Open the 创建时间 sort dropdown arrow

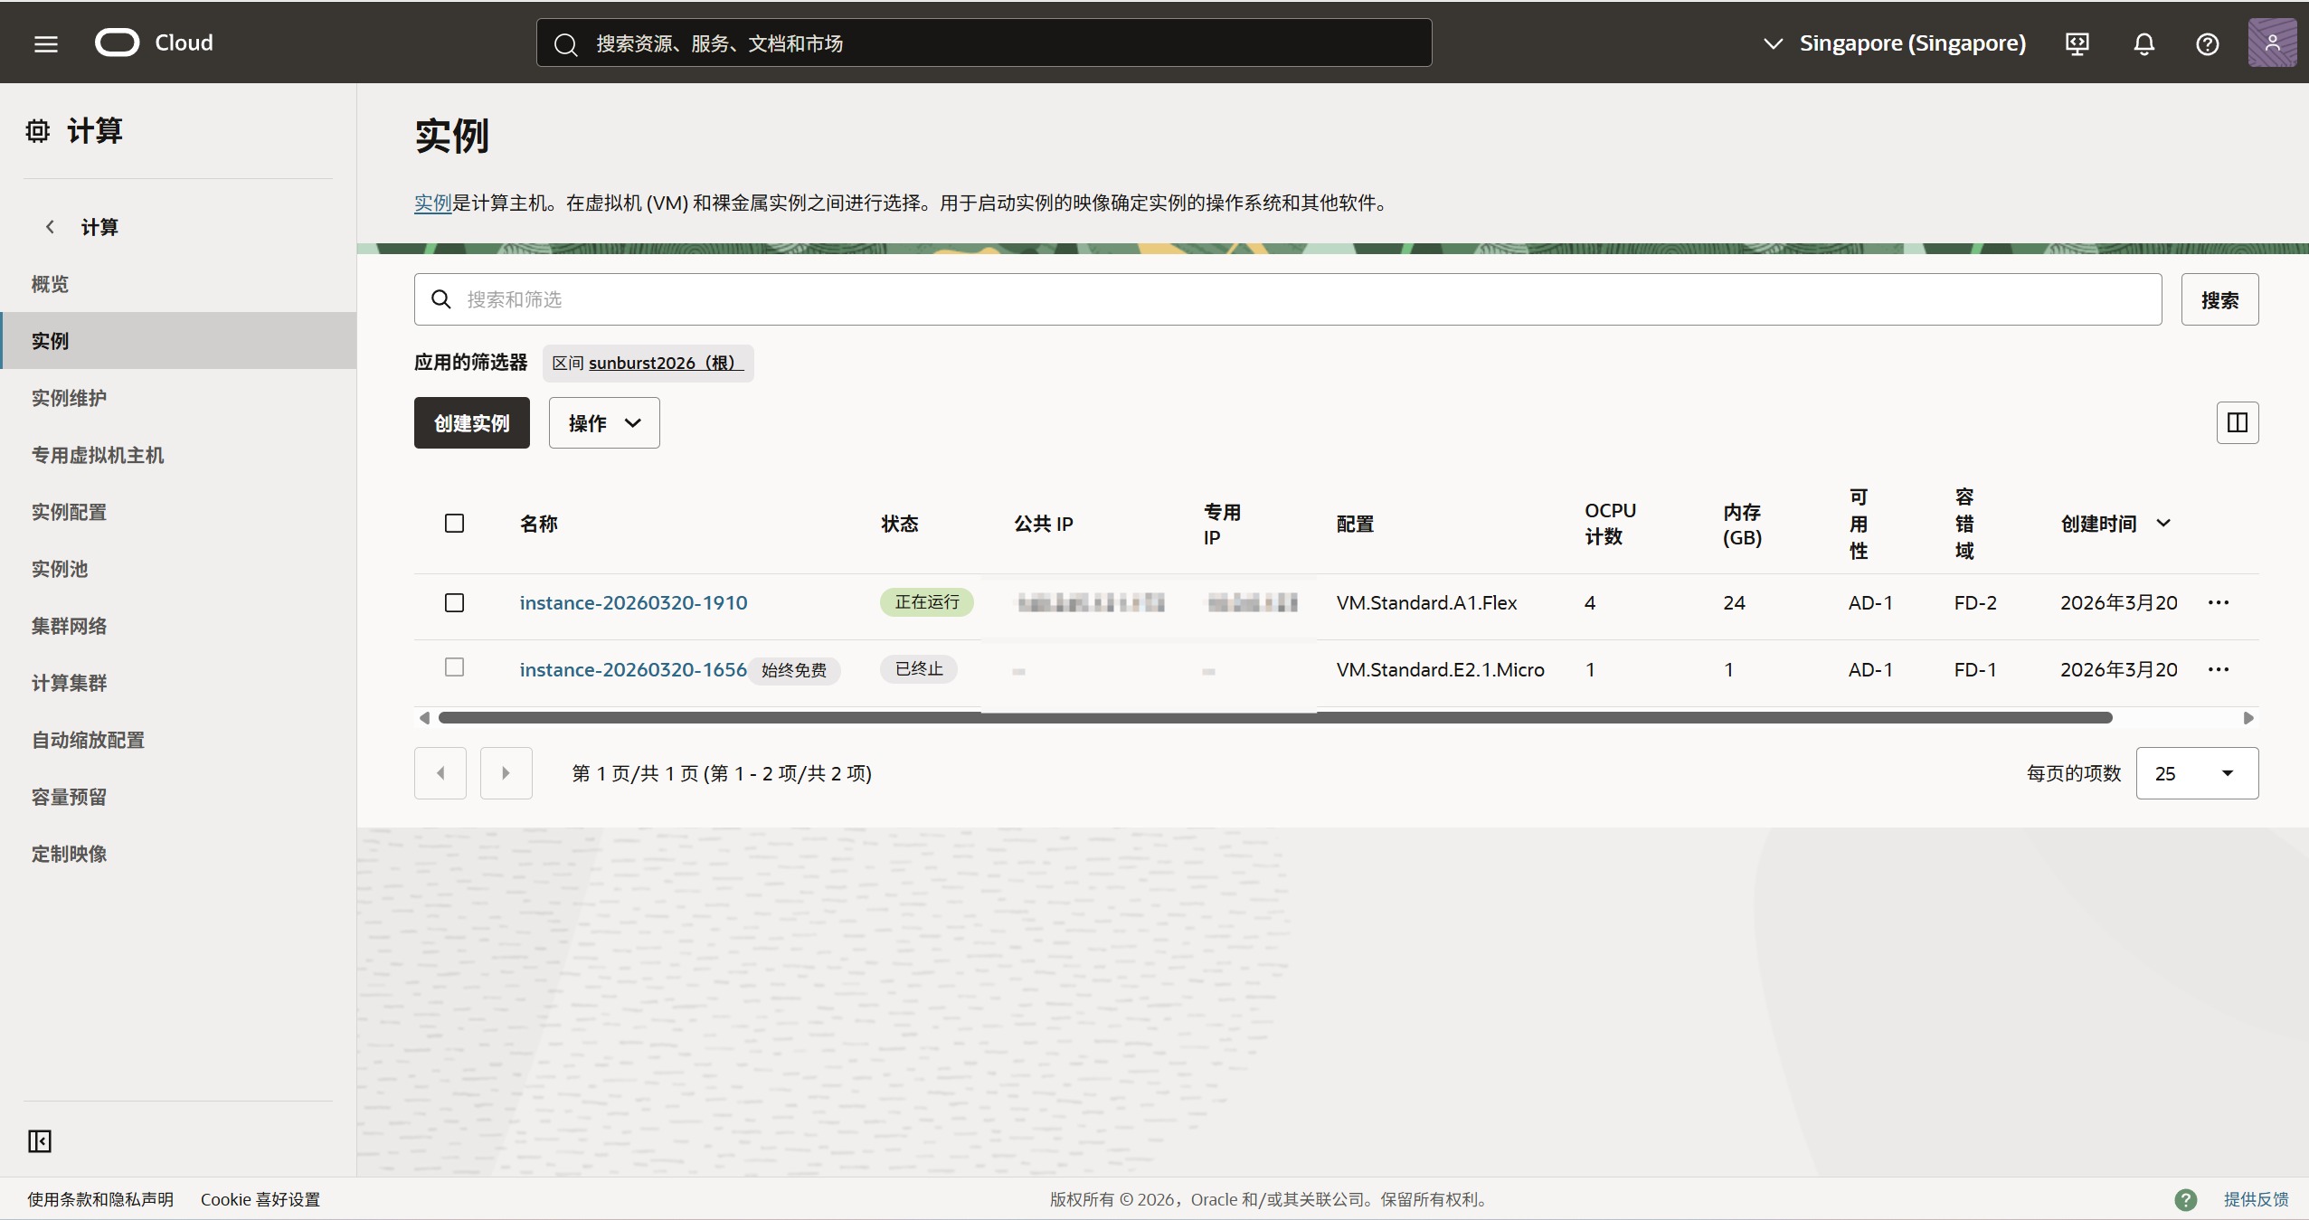[x=2163, y=524]
